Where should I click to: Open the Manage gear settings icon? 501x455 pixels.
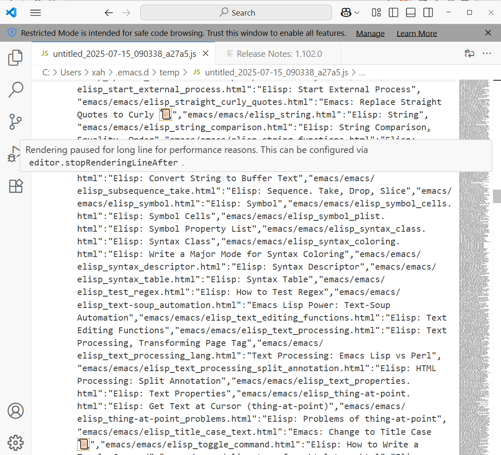click(x=16, y=442)
